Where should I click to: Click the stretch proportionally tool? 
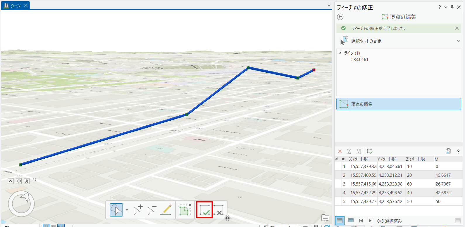[185, 210]
